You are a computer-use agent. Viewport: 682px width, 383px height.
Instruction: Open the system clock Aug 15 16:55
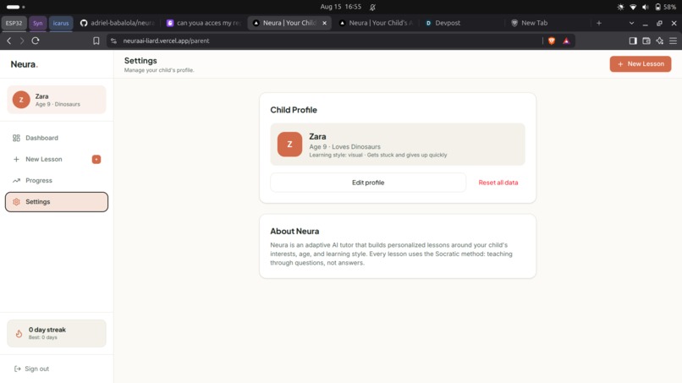340,7
